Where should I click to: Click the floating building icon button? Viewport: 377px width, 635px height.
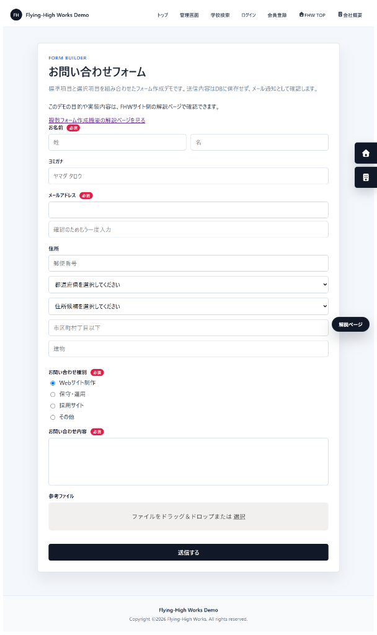click(366, 177)
